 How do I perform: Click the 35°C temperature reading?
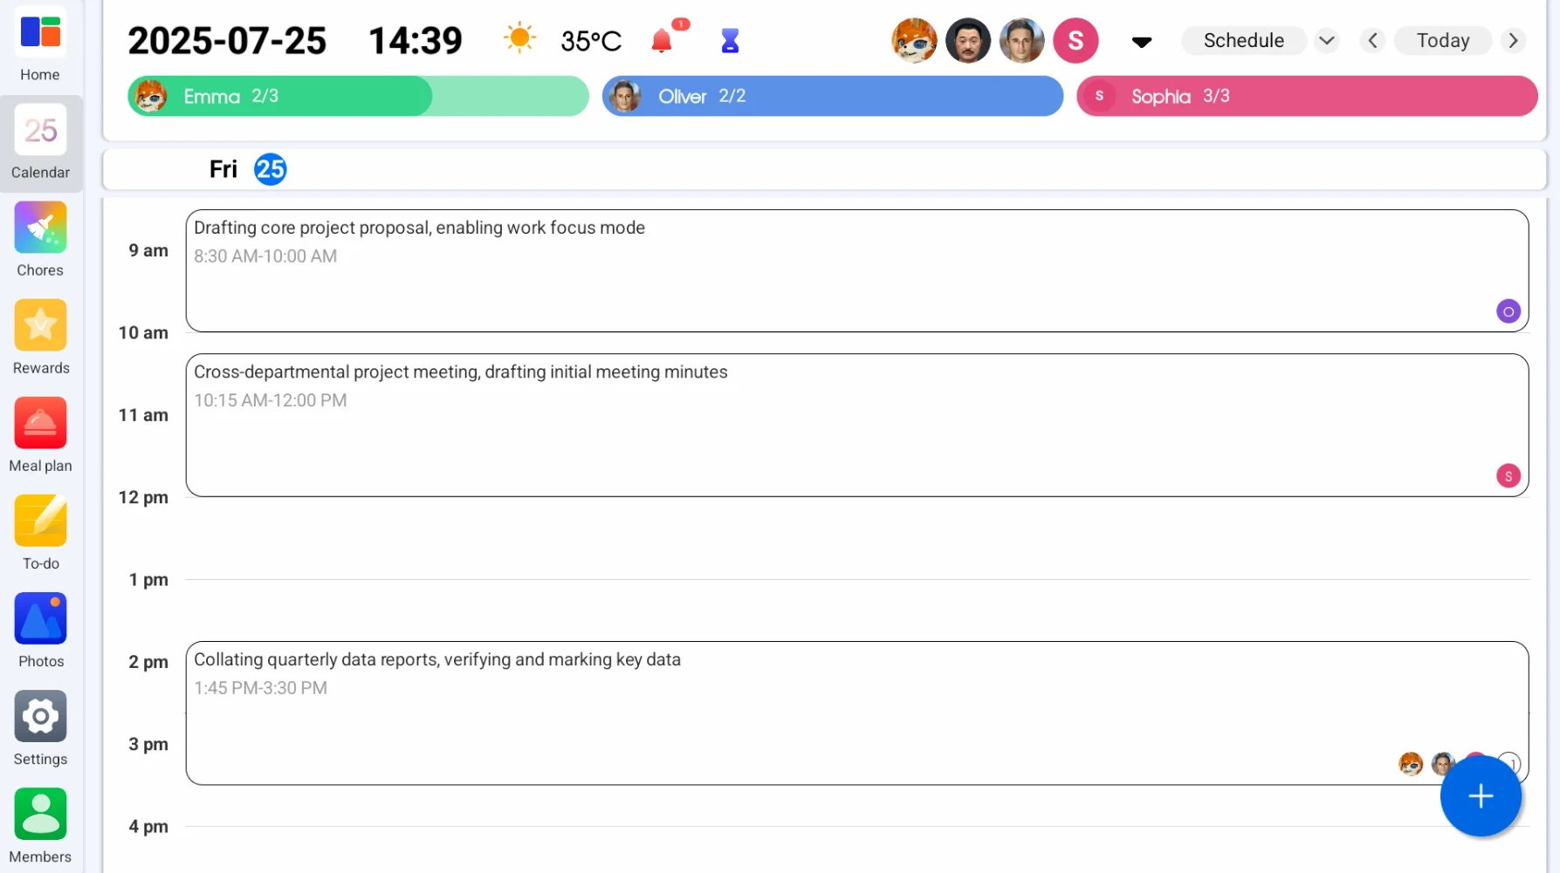[x=591, y=41]
